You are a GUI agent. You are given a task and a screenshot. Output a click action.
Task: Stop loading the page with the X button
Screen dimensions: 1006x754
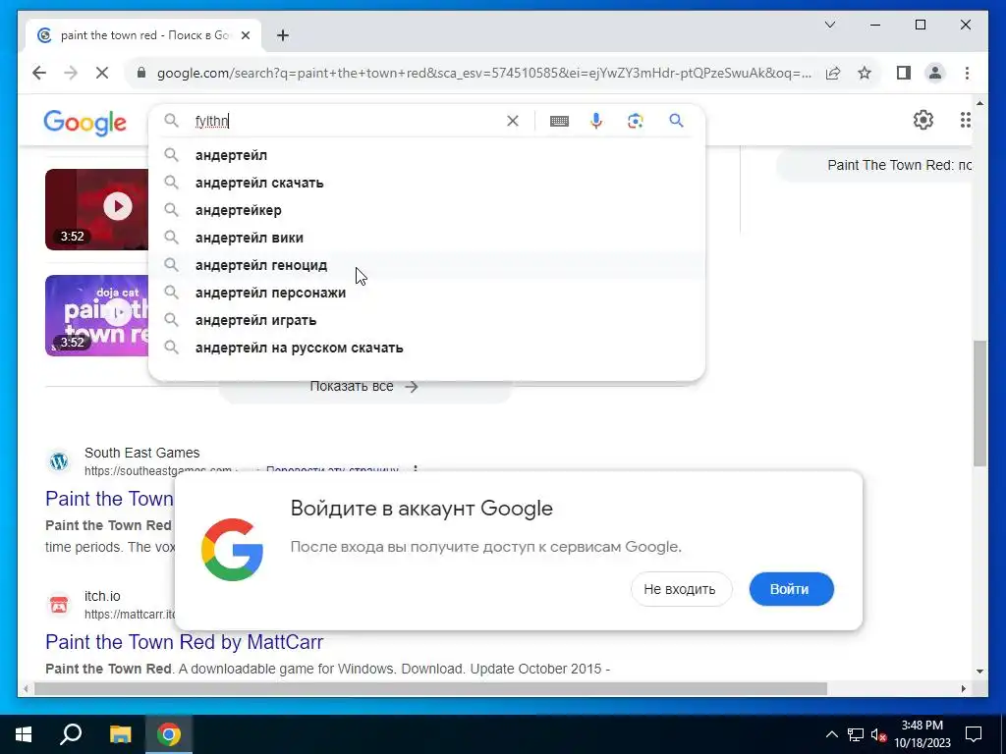pos(102,73)
